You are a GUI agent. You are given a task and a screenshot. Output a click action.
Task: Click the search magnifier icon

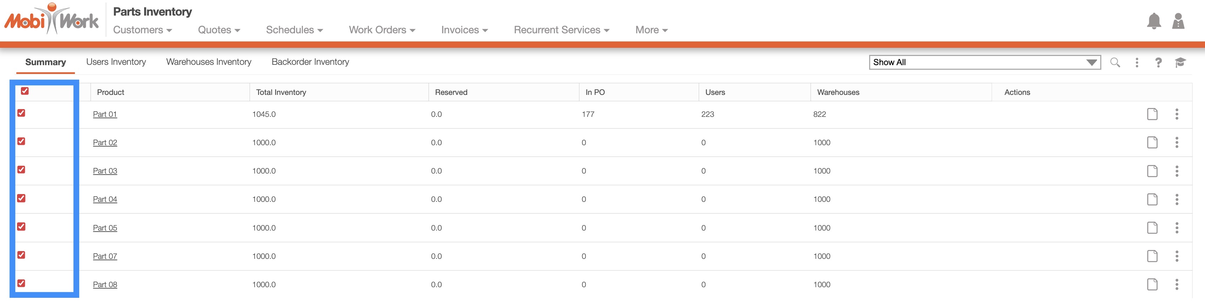[1115, 63]
